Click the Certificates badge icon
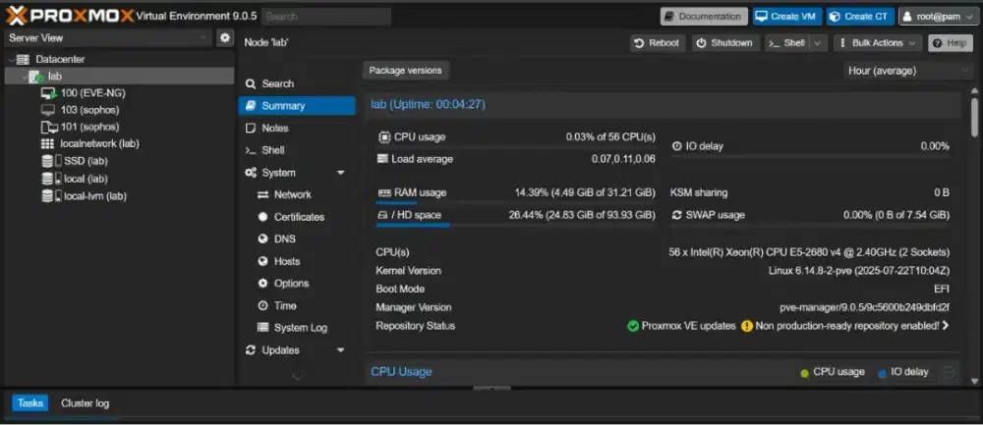The width and height of the screenshot is (983, 425). [262, 217]
